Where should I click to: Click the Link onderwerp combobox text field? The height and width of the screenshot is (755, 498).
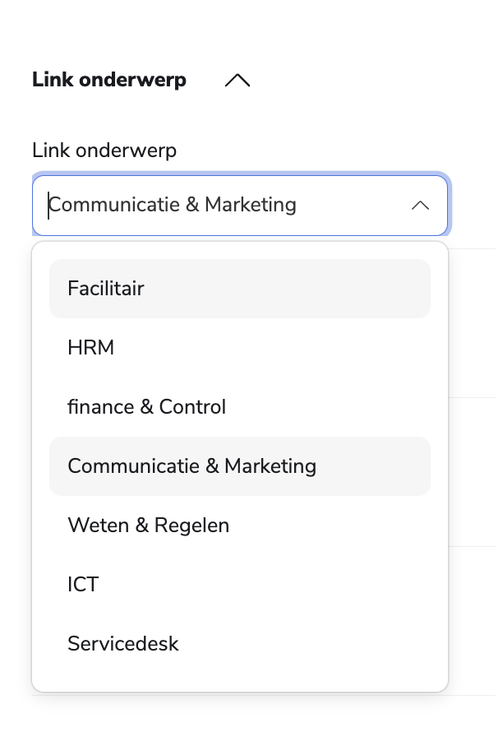point(222,205)
